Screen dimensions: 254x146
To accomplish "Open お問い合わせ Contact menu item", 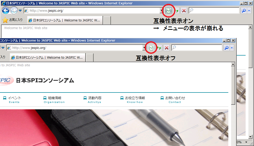I will click(x=173, y=100).
